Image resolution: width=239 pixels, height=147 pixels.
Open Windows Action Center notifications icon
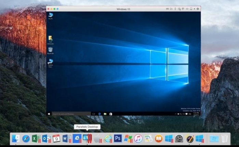186,114
